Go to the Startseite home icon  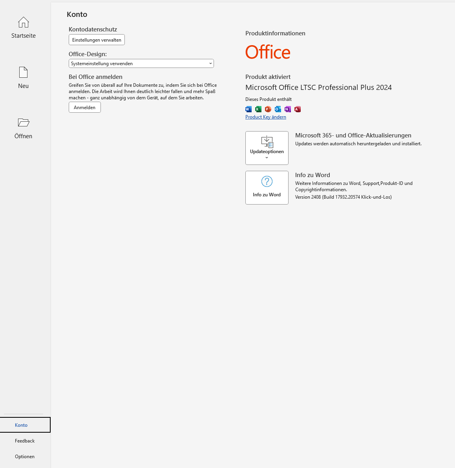(24, 22)
